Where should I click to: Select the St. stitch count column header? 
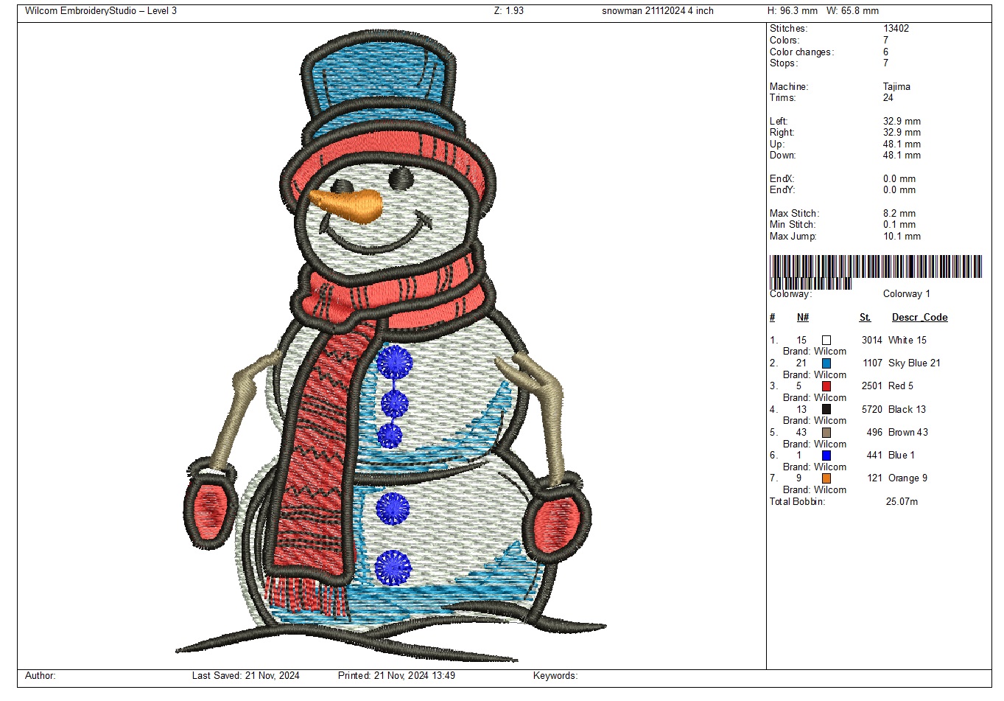(x=865, y=318)
